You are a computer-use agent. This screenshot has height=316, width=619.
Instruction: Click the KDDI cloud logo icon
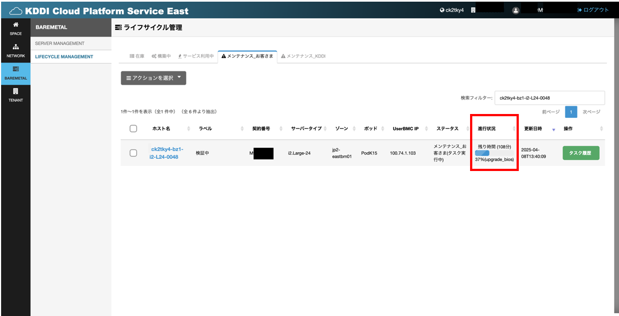coord(16,11)
